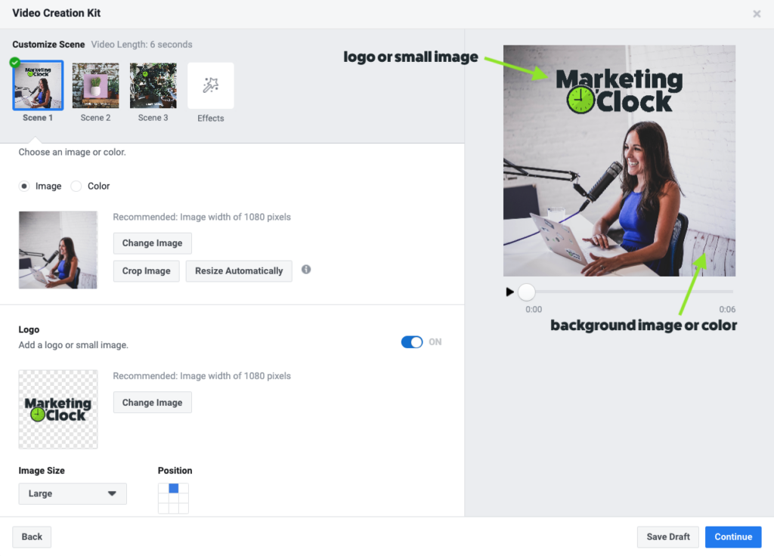Viewport: 774px width, 556px height.
Task: Set logo position to middle-left grid cell
Action: point(163,499)
